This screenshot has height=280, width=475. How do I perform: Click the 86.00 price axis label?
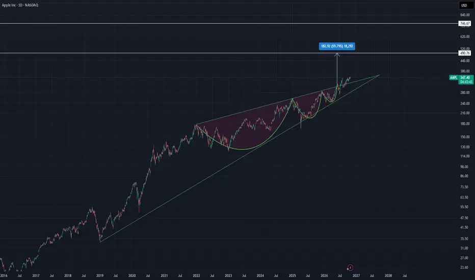pyautogui.click(x=464, y=176)
